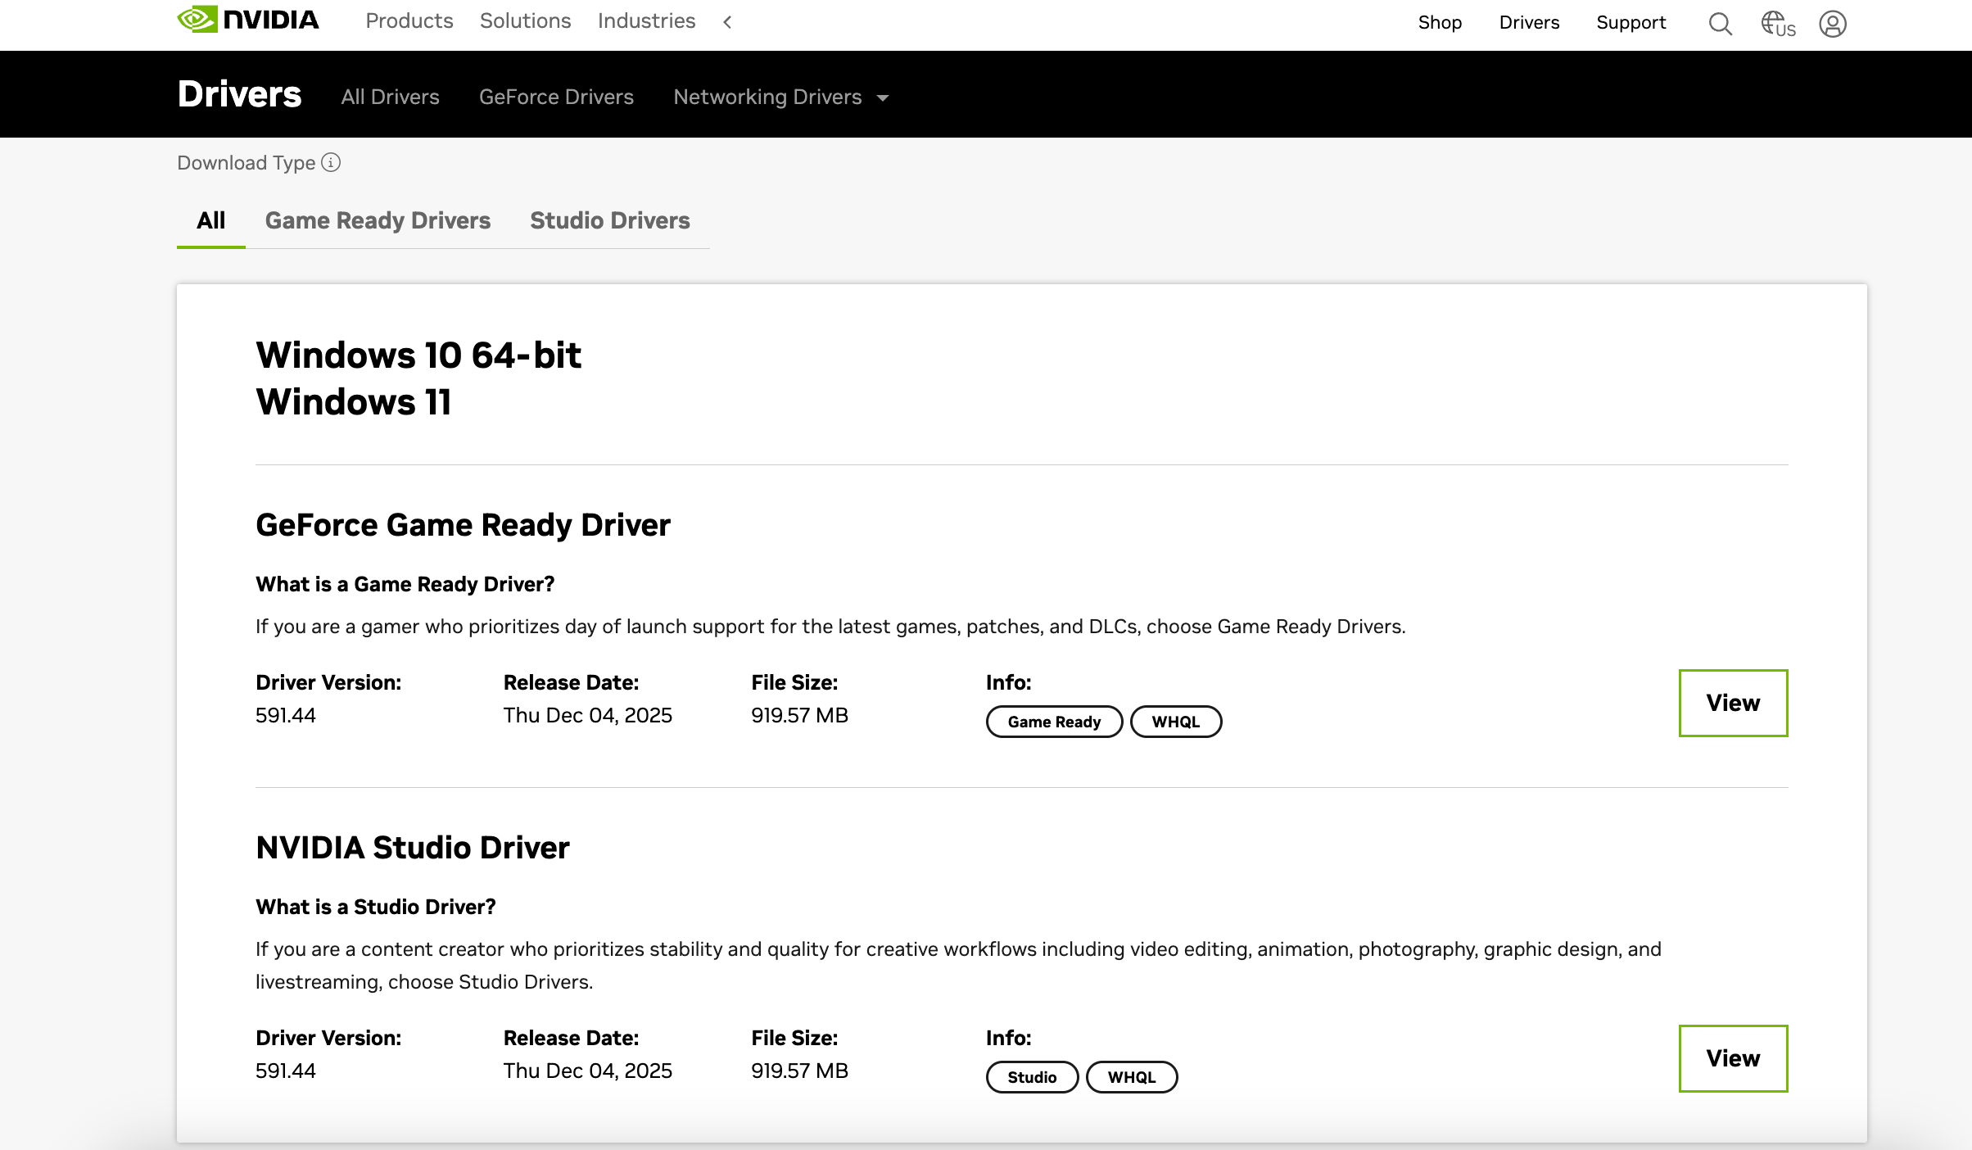
Task: Collapse the navigation with the back chevron
Action: [727, 21]
